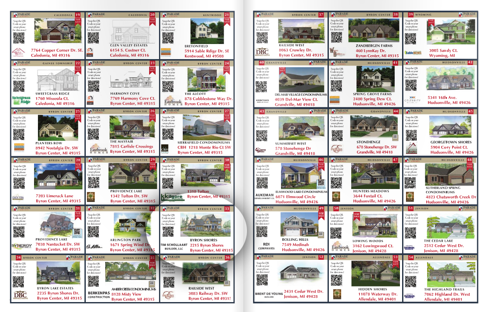Click the QR code in Planters Row listing
487x312 pixels.
19,134
